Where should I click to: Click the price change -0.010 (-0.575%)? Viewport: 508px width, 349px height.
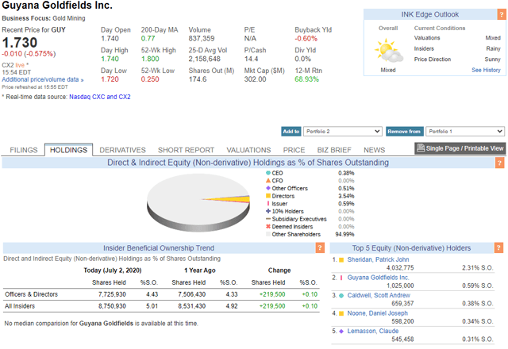[x=29, y=54]
